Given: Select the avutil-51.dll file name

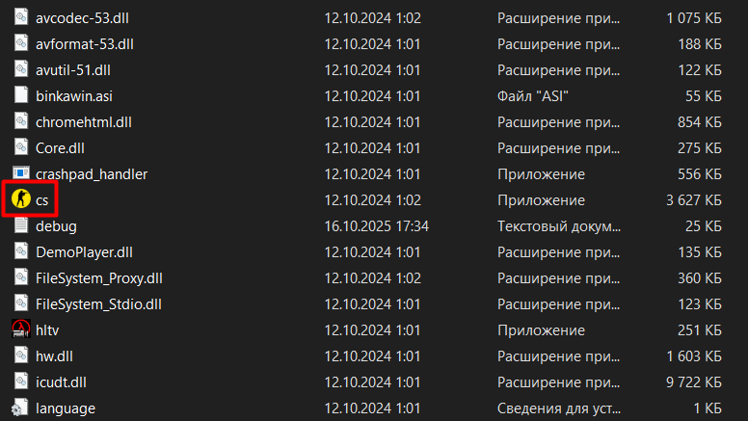Looking at the screenshot, I should pyautogui.click(x=73, y=69).
